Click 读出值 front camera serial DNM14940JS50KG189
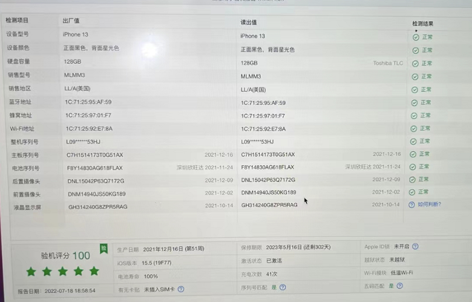This screenshot has height=302, width=472. click(x=269, y=192)
